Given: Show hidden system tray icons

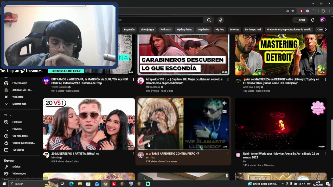Looking at the screenshot, I should coord(283,184).
